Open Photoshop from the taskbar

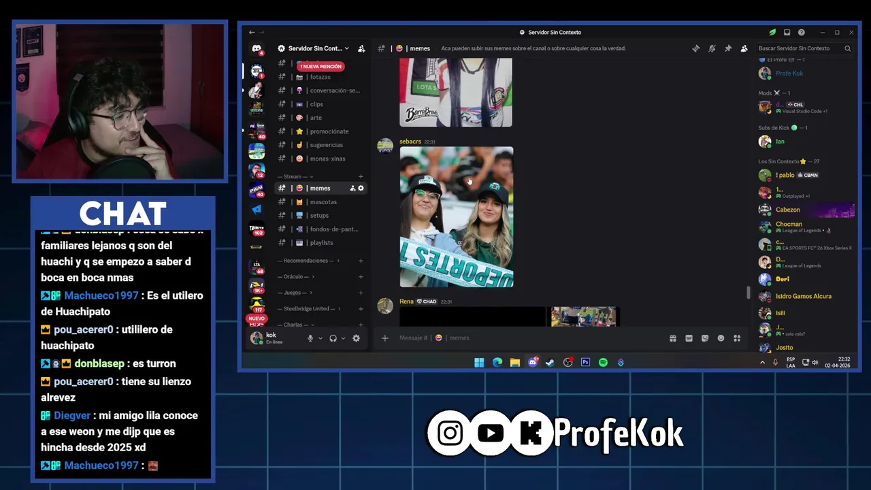coord(585,363)
